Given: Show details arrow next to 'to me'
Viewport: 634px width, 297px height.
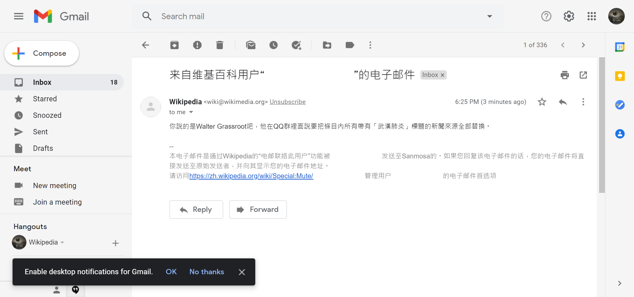Looking at the screenshot, I should pyautogui.click(x=191, y=112).
